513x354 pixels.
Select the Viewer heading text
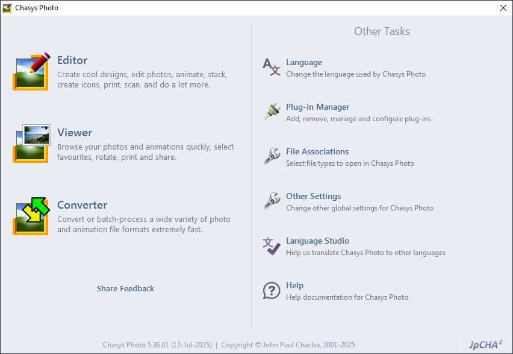coord(75,133)
